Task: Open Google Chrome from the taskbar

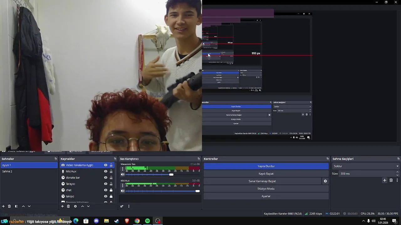Action: point(137,221)
